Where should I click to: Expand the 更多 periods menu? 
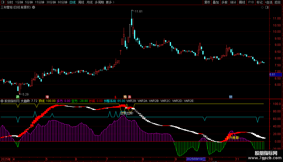(x=110, y=2)
